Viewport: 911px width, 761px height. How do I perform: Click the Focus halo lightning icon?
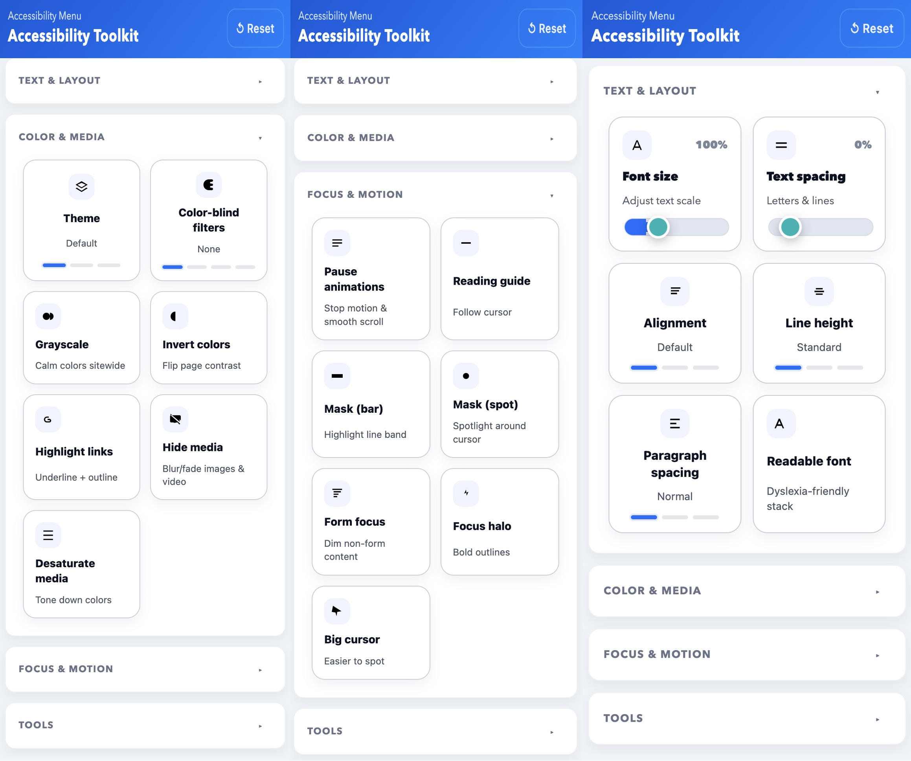click(x=466, y=493)
